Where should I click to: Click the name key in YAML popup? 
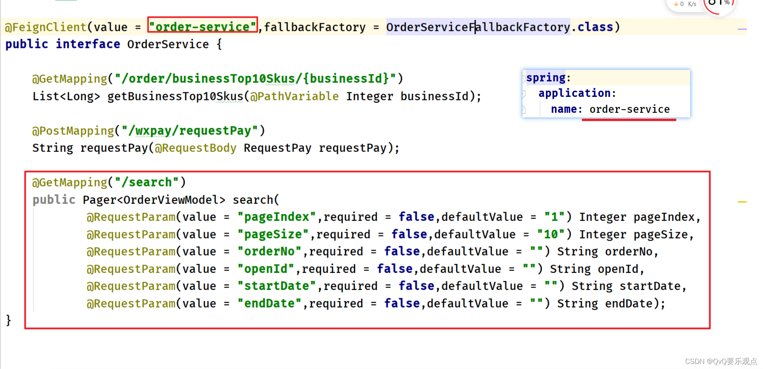click(x=564, y=109)
